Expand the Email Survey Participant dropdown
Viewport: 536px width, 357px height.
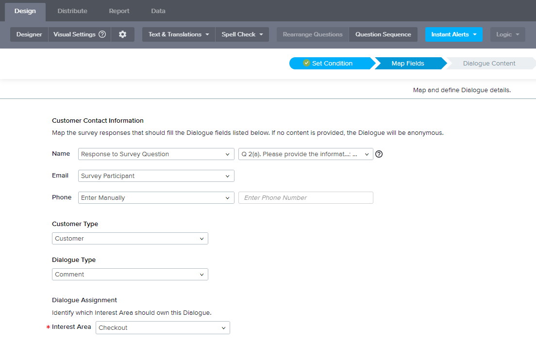tap(156, 176)
